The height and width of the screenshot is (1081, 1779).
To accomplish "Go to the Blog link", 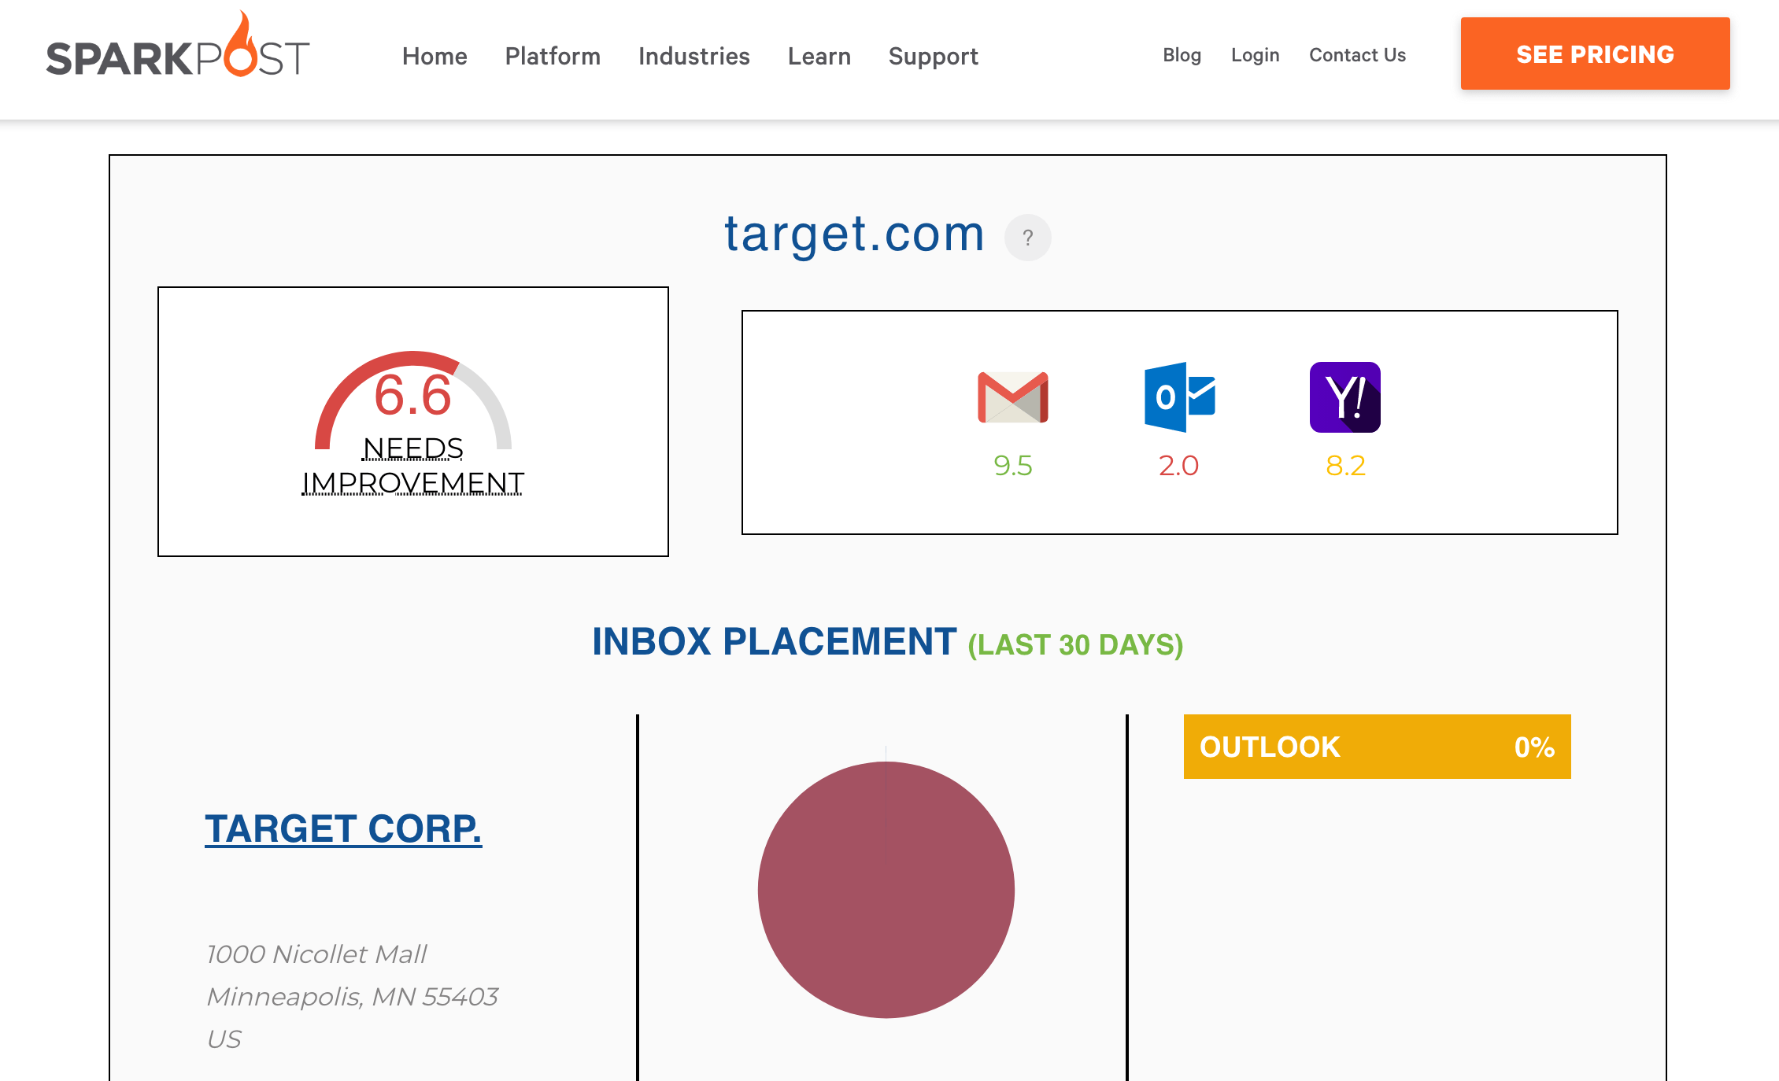I will pyautogui.click(x=1182, y=55).
